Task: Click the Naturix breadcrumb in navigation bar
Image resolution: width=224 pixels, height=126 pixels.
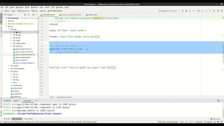Action: [x=34, y=11]
